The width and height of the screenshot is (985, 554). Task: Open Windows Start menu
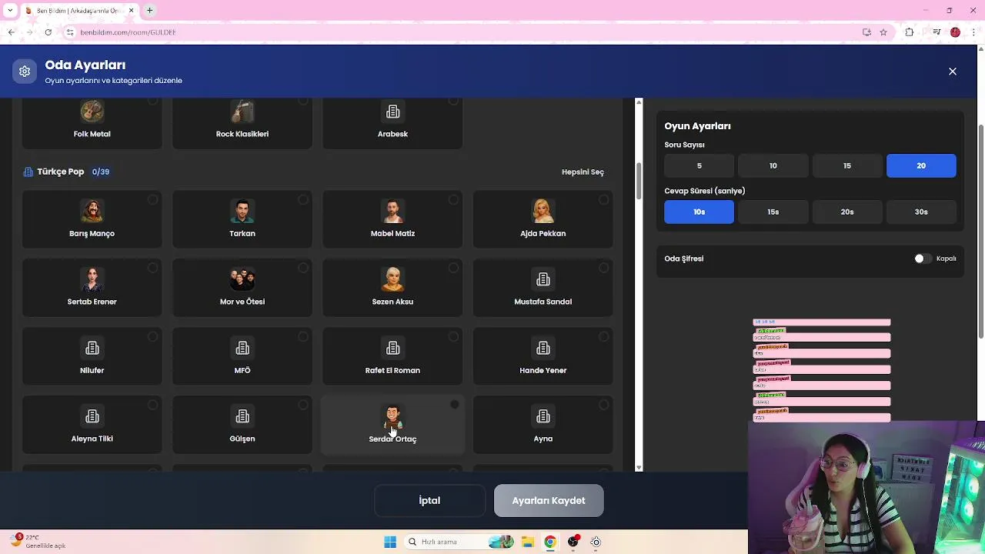(x=390, y=542)
